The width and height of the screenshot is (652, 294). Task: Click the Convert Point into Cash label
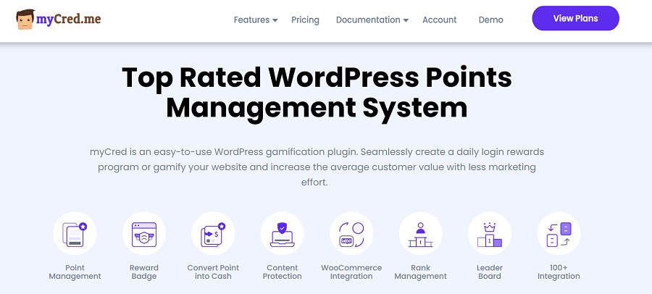coord(213,272)
